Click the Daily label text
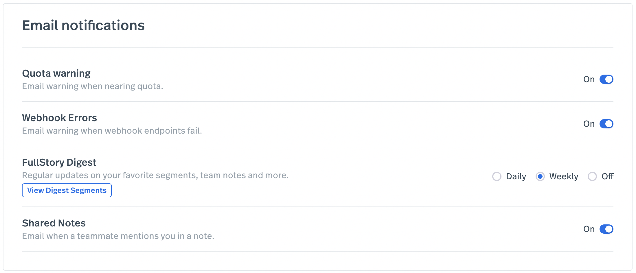 pyautogui.click(x=516, y=176)
